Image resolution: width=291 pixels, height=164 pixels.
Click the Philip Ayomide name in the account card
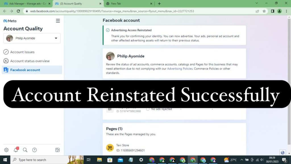pos(131,56)
